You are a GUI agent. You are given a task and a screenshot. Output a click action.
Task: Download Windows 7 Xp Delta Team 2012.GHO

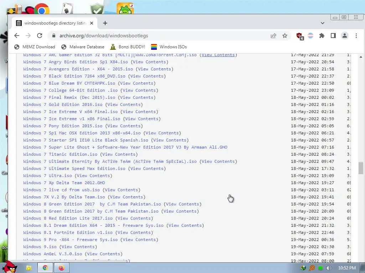click(64, 183)
